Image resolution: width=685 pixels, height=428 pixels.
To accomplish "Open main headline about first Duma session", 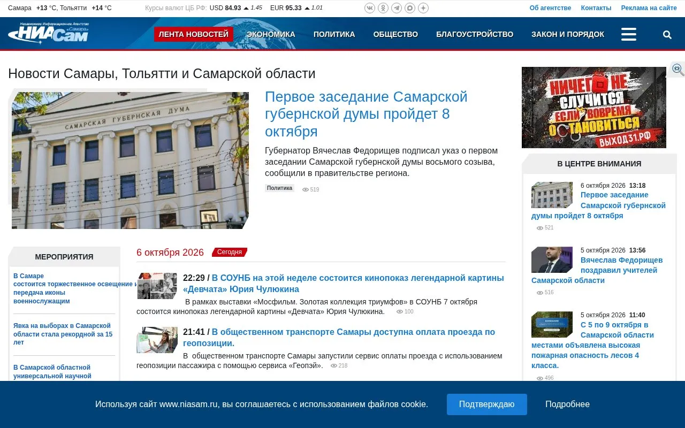I will pos(366,114).
